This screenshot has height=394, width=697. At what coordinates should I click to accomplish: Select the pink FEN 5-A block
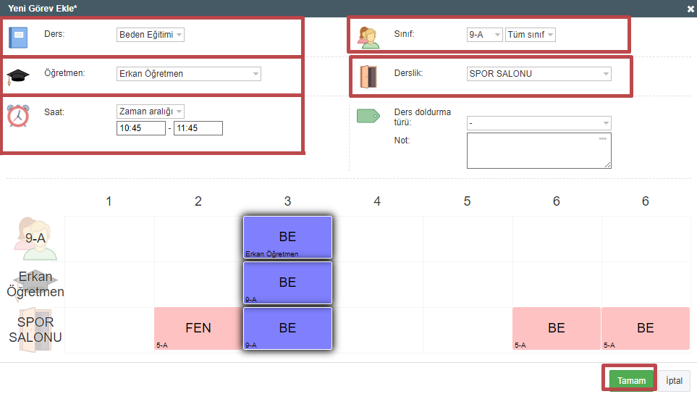tap(198, 329)
